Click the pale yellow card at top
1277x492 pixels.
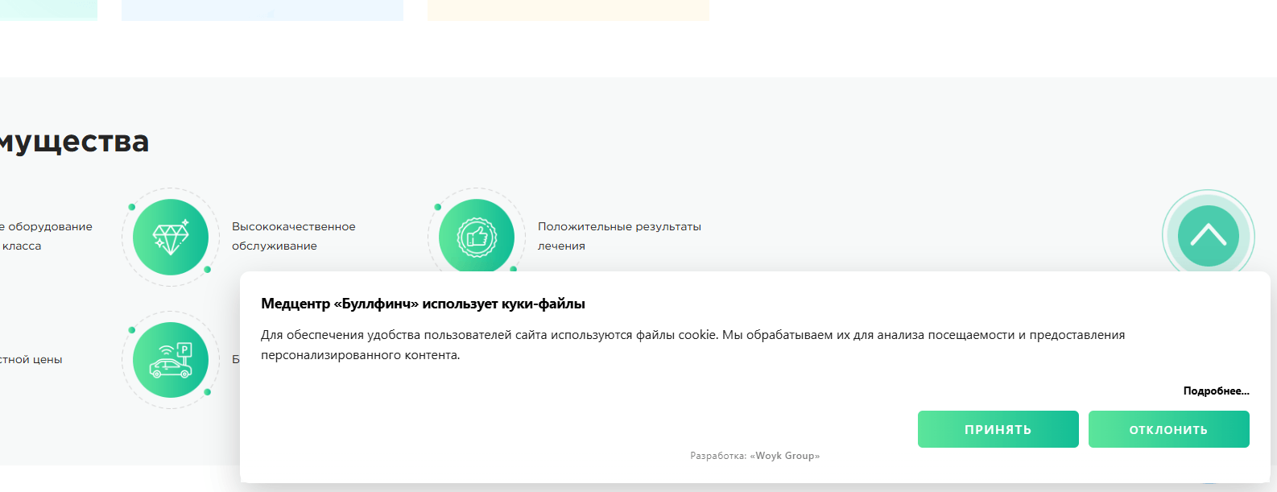(x=568, y=10)
